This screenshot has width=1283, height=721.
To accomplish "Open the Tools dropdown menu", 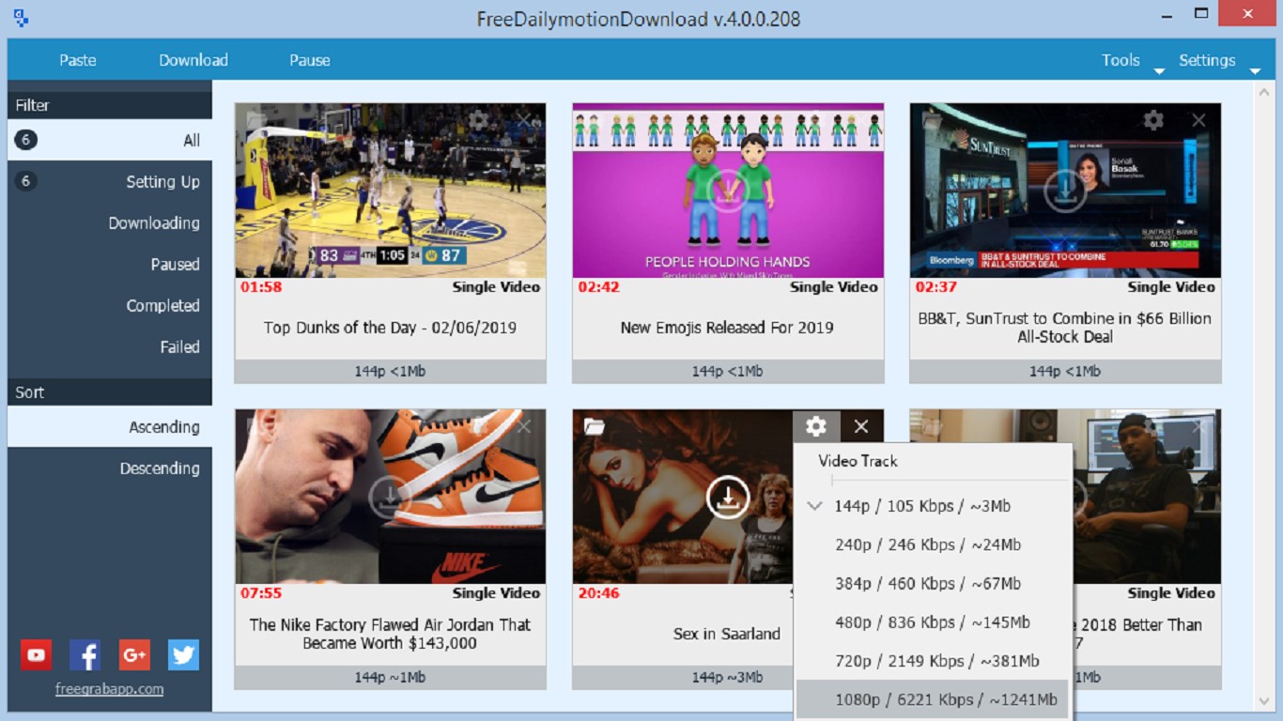I will (x=1132, y=60).
